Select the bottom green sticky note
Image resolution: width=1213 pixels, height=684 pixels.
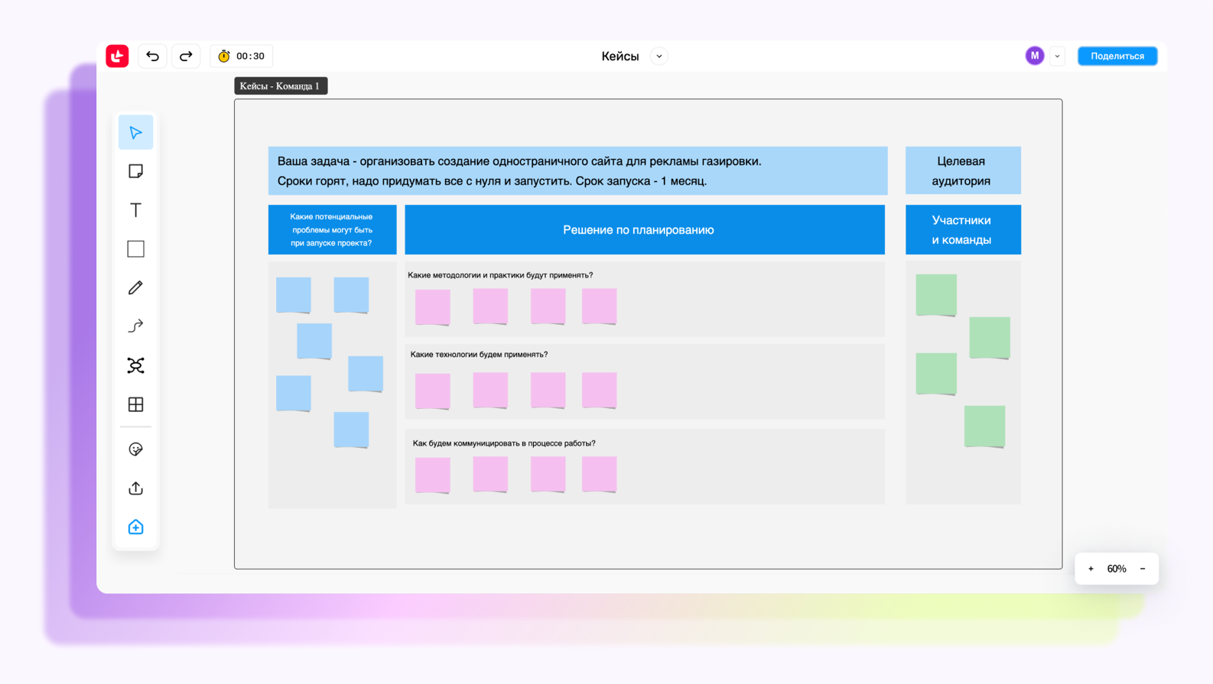point(984,426)
